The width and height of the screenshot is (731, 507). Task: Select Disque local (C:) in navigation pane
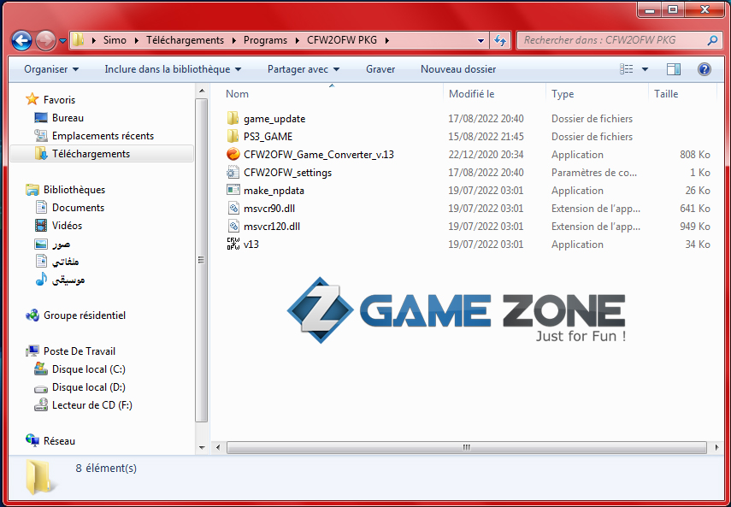(x=88, y=369)
